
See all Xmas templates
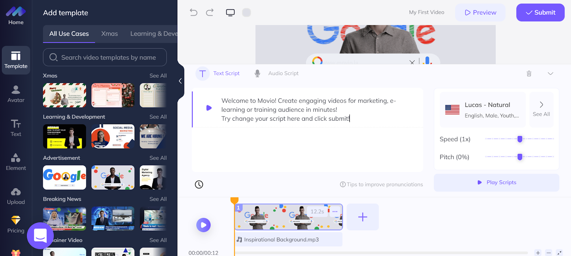pyautogui.click(x=158, y=76)
